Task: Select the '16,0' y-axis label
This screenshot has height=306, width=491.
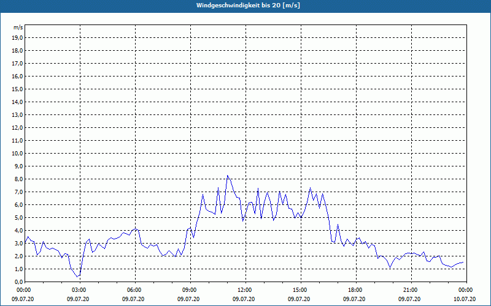Action: 17,76
